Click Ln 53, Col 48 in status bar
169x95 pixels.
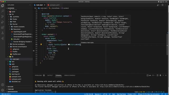[88, 94]
